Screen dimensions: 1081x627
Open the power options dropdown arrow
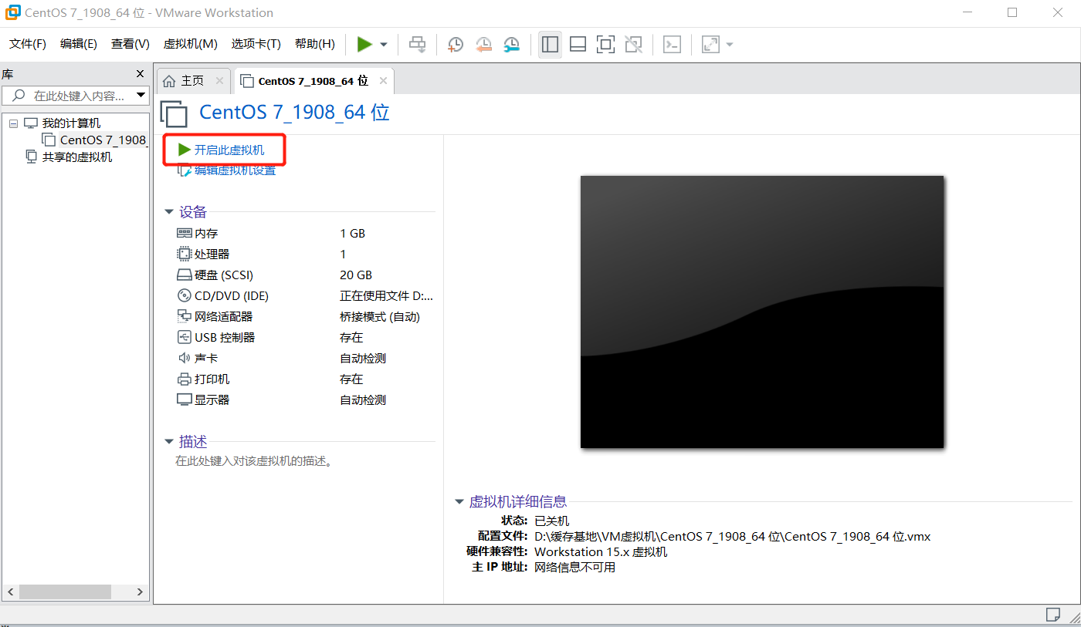click(384, 45)
